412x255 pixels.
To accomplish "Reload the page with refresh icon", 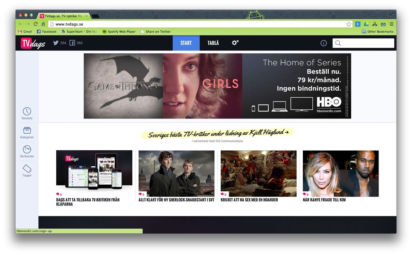I will click(x=36, y=24).
